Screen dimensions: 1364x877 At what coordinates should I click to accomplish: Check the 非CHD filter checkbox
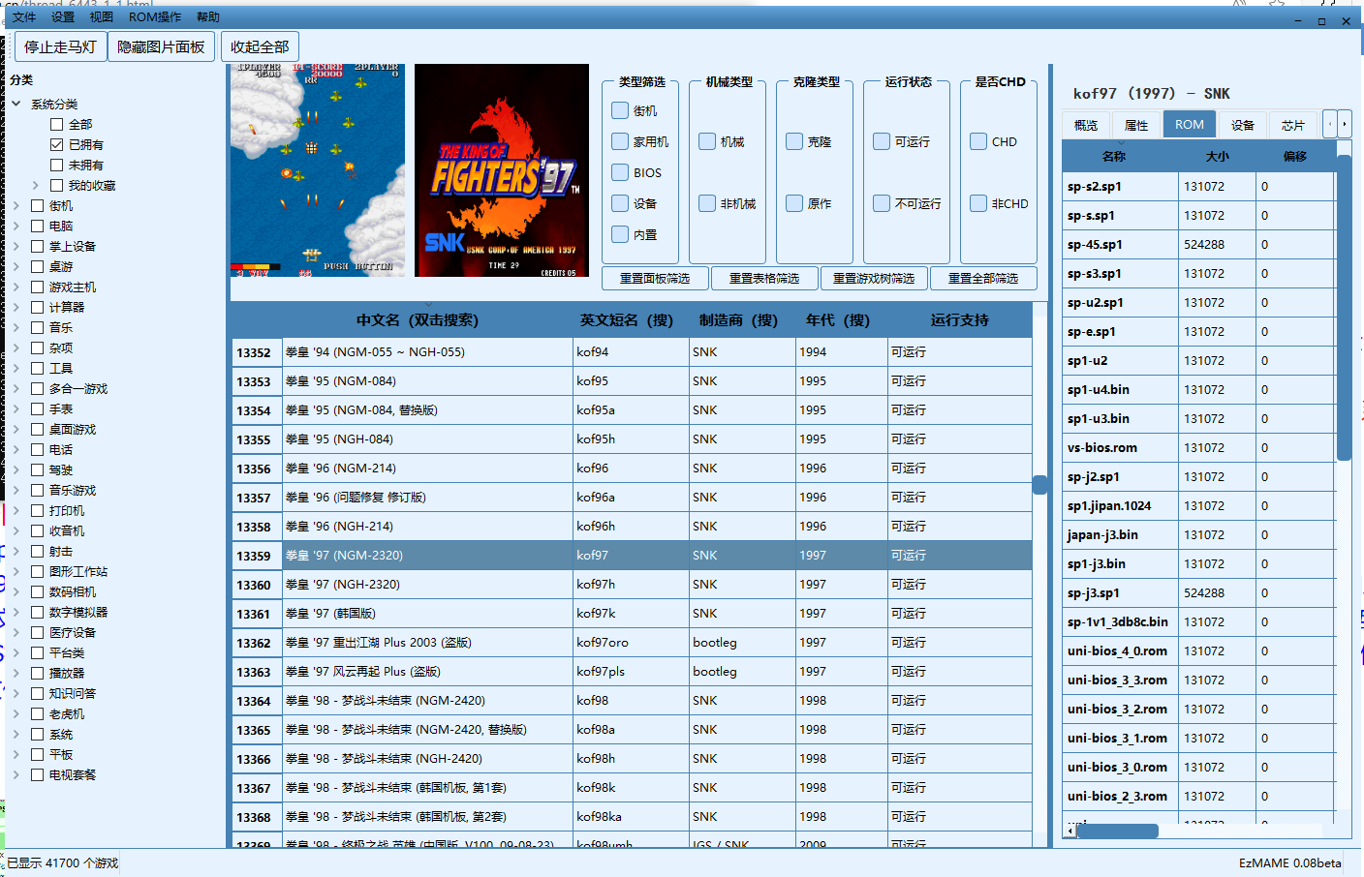[x=978, y=203]
